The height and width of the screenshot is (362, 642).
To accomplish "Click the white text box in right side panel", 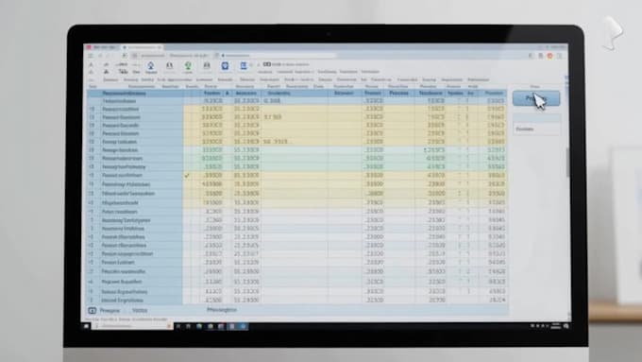I will point(536,129).
